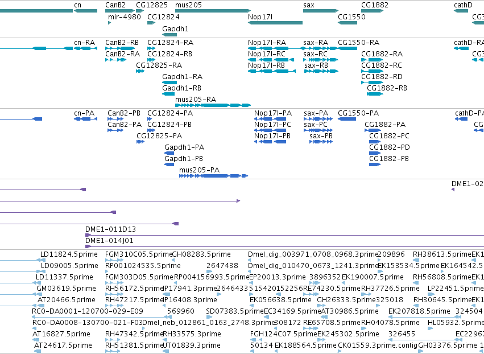Click the sax-RB transcript label

(x=316, y=65)
